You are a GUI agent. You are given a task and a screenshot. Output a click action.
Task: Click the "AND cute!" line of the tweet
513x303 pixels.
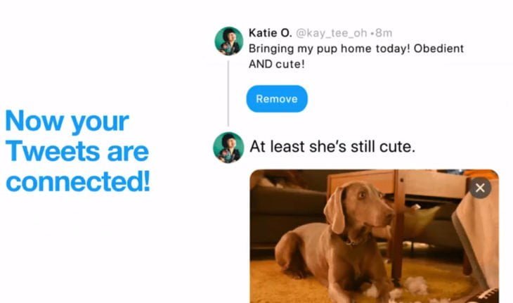pos(276,64)
